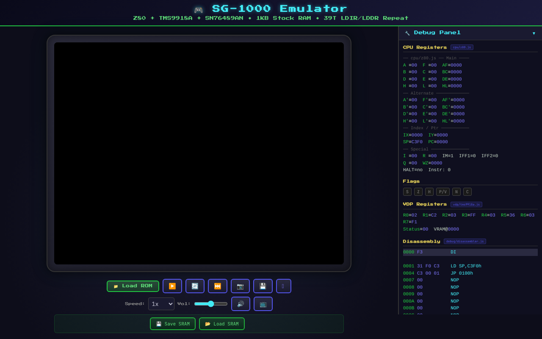The image size is (542, 339).
Task: Click the HALT=no status text
Action: pos(413,170)
